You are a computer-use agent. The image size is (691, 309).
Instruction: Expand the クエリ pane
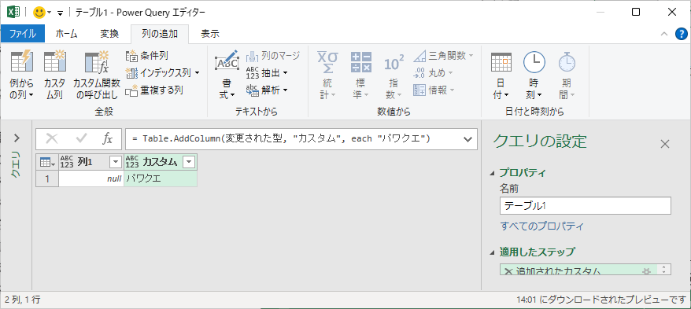[x=17, y=138]
